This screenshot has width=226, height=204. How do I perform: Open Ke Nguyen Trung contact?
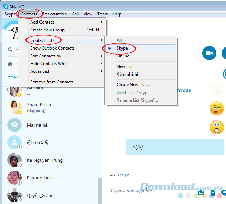[52, 160]
